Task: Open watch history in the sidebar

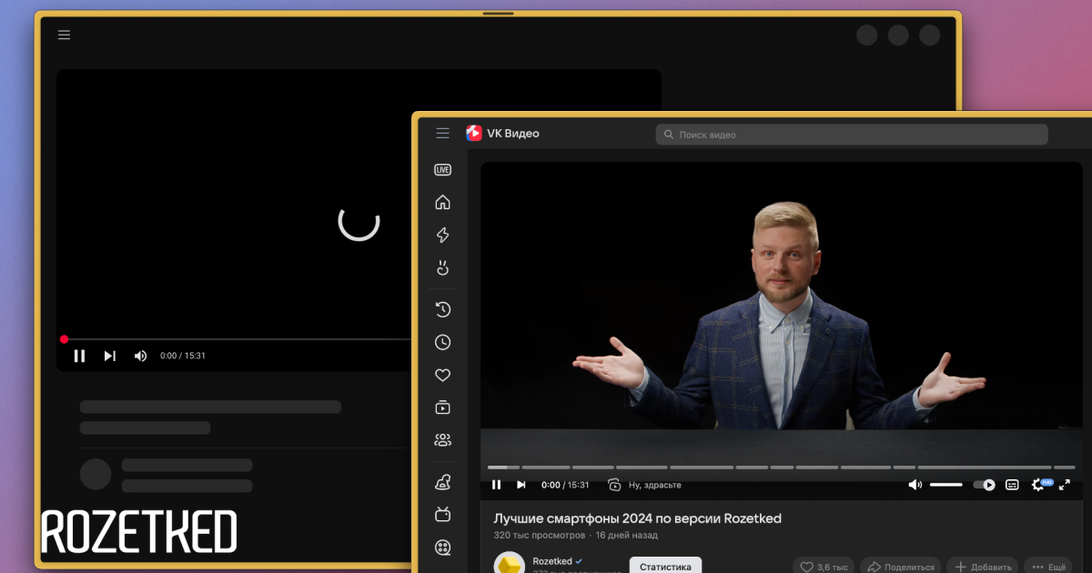Action: 443,309
